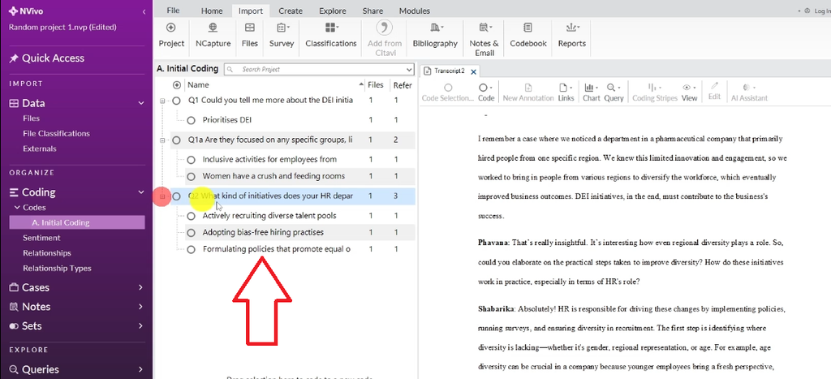This screenshot has width=831, height=379.
Task: Click the Code tool in document toolbar
Action: (x=486, y=93)
